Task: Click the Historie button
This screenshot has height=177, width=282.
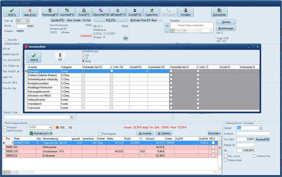Action: (226, 22)
